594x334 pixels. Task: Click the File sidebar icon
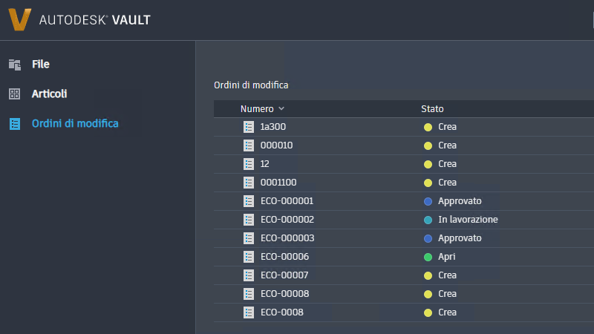click(x=14, y=65)
